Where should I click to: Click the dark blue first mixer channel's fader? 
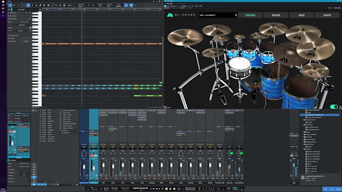pyautogui.click(x=84, y=167)
